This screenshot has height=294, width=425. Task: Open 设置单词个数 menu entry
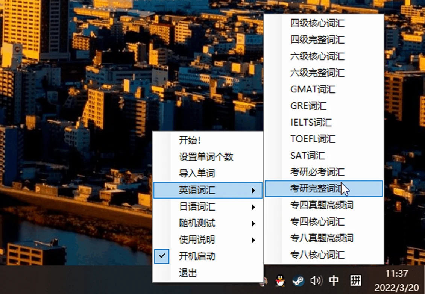click(x=208, y=157)
